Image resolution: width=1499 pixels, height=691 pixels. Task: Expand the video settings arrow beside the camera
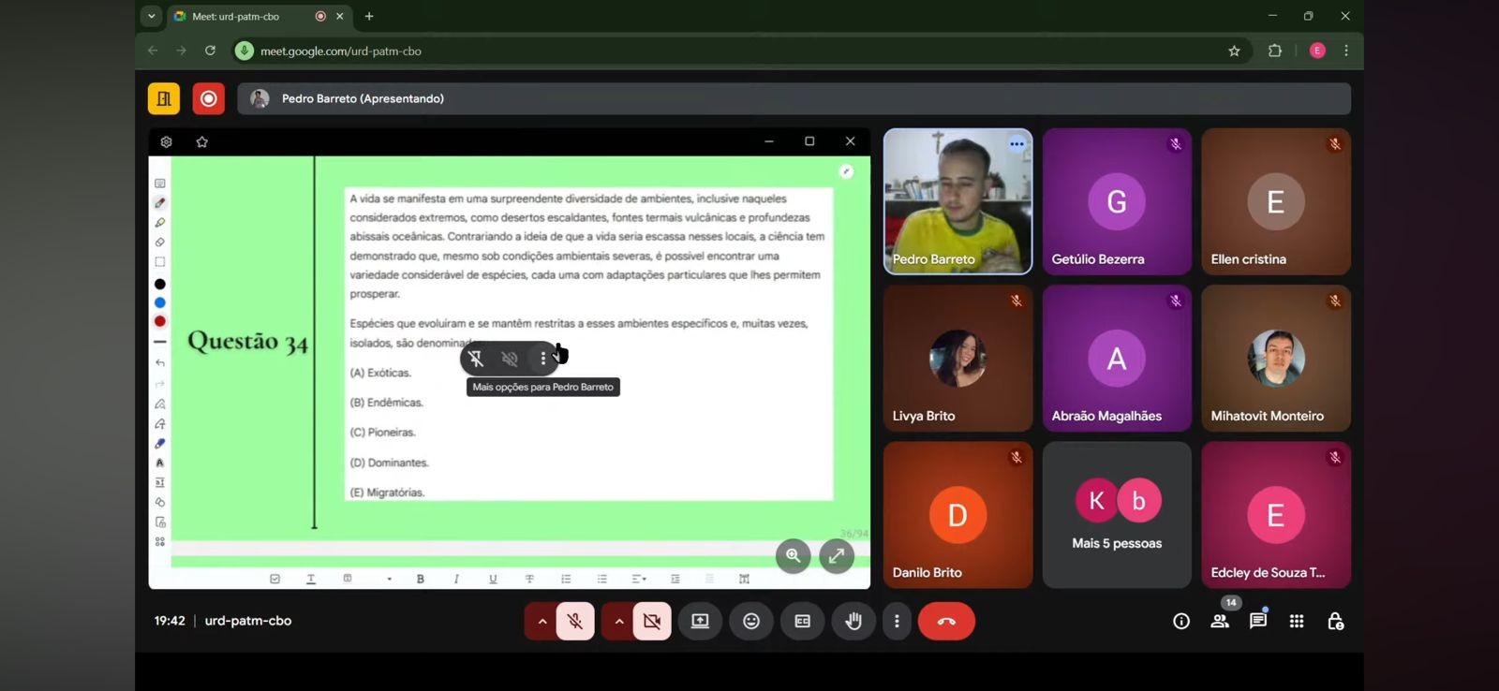618,621
